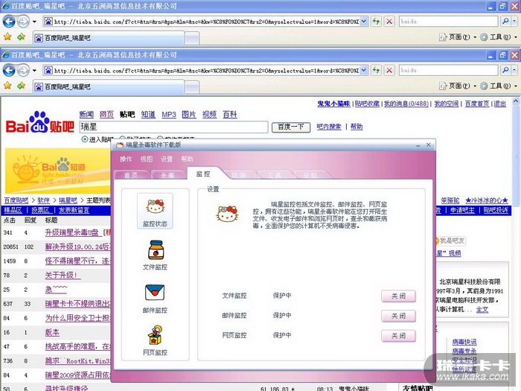Image resolution: width=521 pixels, height=391 pixels.
Task: Open Favorites star in lower IE window
Action: point(7,86)
